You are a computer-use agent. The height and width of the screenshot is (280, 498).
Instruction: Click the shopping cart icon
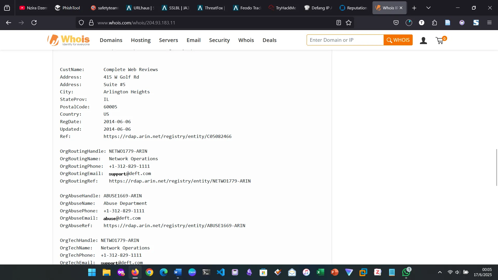[x=440, y=40]
